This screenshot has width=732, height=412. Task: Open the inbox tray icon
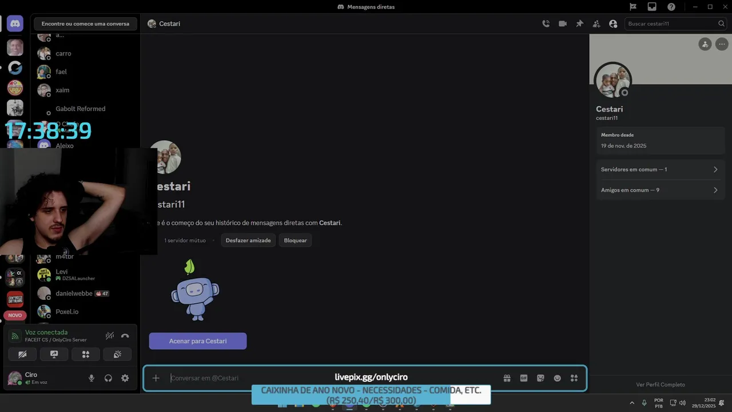coord(652,7)
